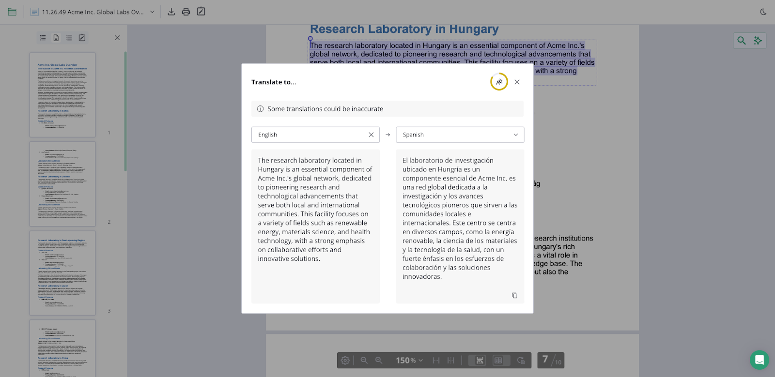
Task: Click the selection handle above the highlighted text
Action: coord(310,39)
